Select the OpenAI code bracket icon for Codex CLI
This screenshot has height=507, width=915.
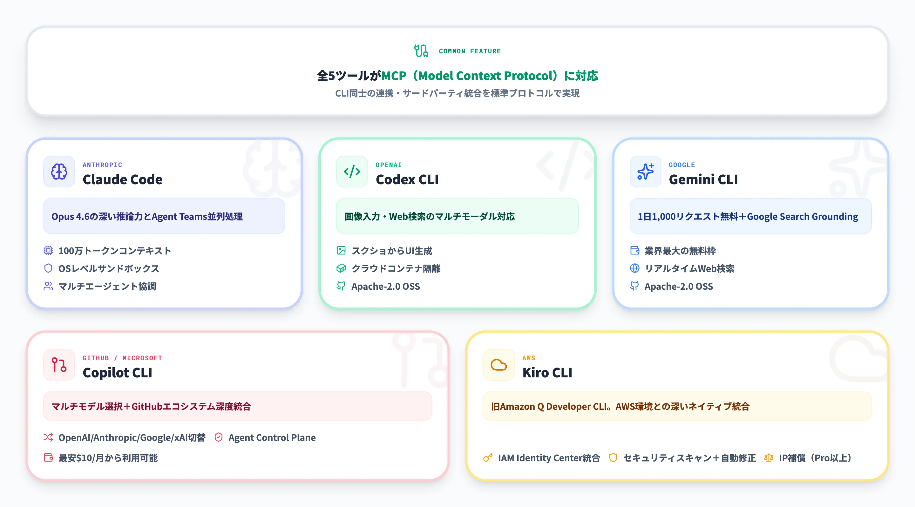(352, 172)
